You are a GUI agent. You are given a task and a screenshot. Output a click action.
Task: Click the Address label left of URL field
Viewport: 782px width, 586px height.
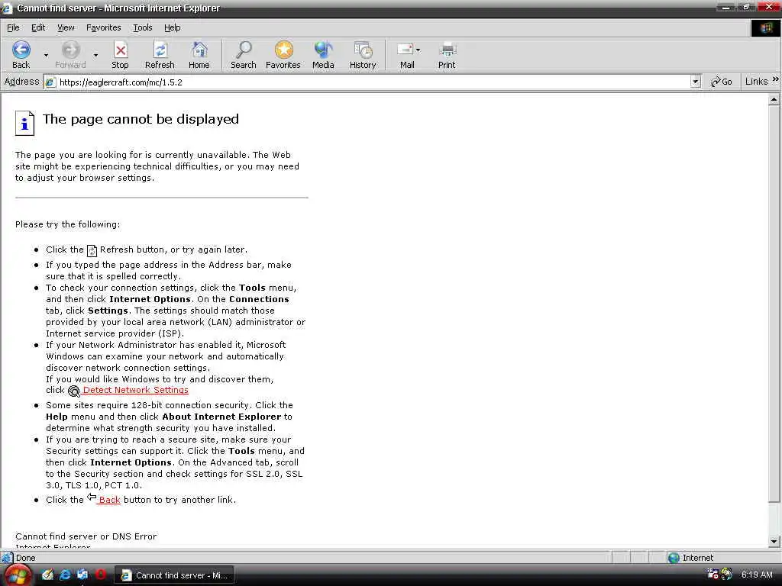point(21,82)
